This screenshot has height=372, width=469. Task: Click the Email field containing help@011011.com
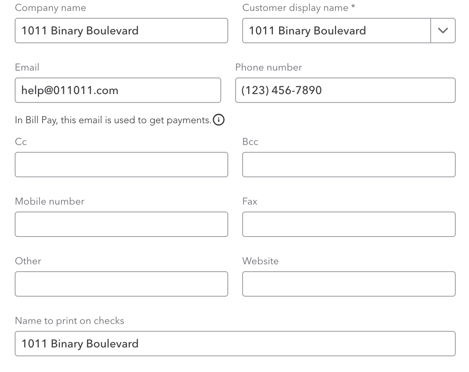(x=118, y=90)
